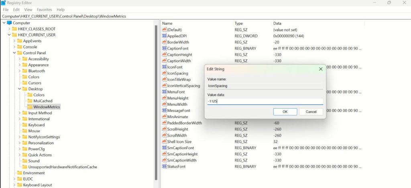Collapse the Desktop key node
Image resolution: width=411 pixels, height=188 pixels.
tap(19, 89)
